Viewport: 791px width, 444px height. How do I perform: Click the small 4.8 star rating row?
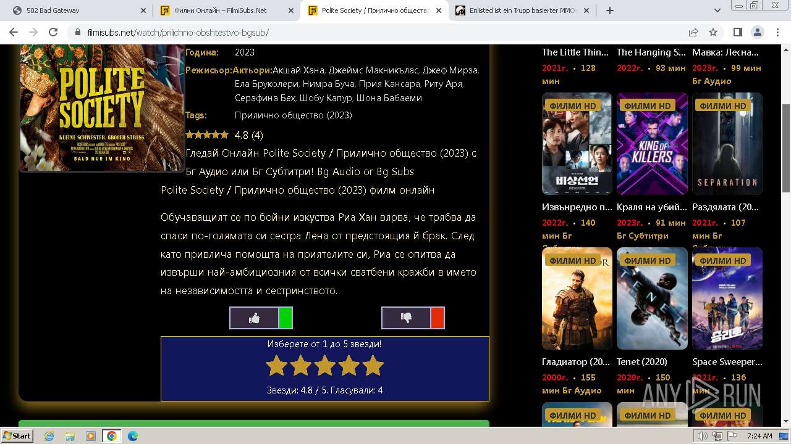point(224,135)
